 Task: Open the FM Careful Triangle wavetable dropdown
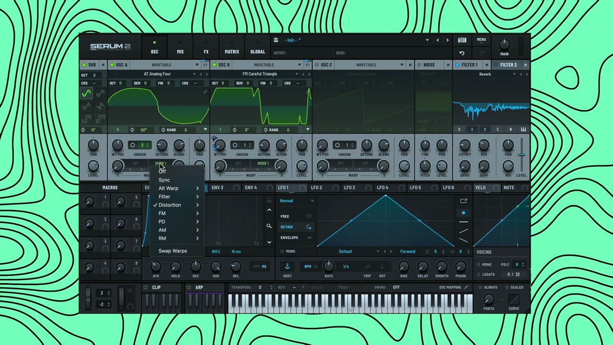click(260, 74)
